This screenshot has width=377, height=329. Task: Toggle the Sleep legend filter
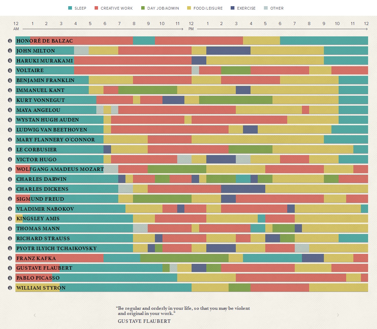coord(77,8)
